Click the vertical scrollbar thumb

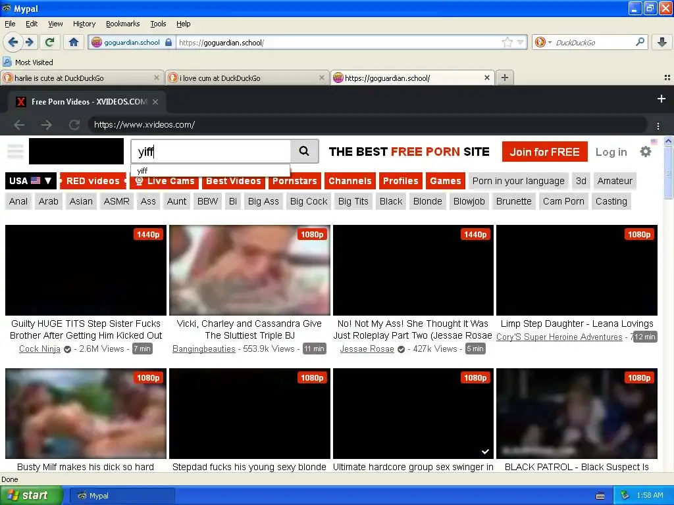click(x=668, y=173)
